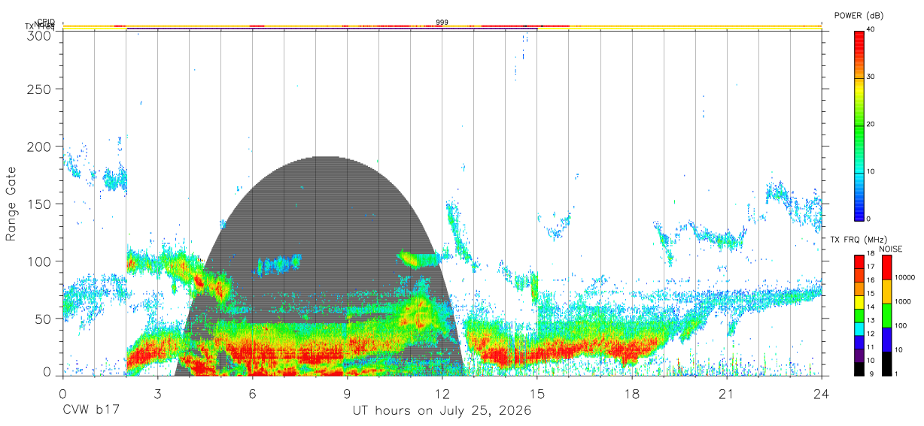Image resolution: width=924 pixels, height=426 pixels.
Task: Click the 10000 label on the NOISE scale
Action: point(905,278)
